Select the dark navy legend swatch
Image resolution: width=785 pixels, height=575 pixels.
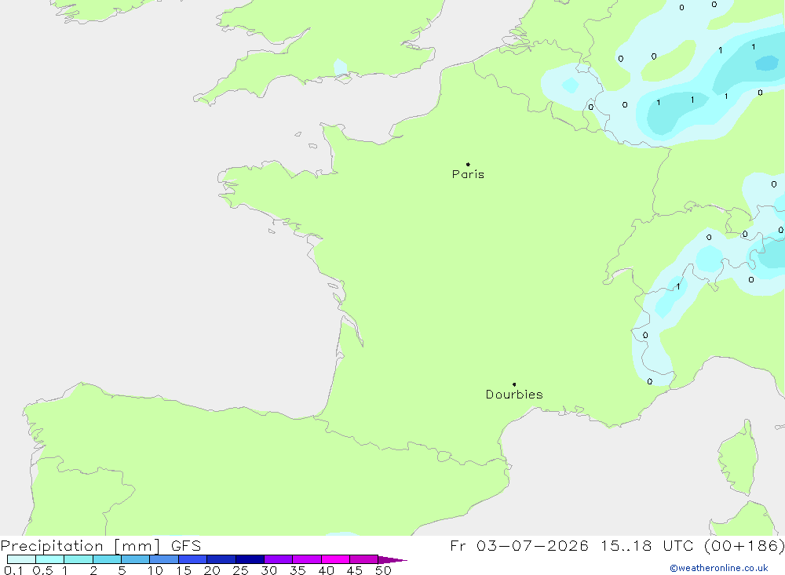click(x=250, y=559)
